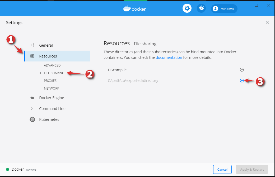Click the troubleshoot bug icon
The image size is (275, 177).
click(x=201, y=8)
